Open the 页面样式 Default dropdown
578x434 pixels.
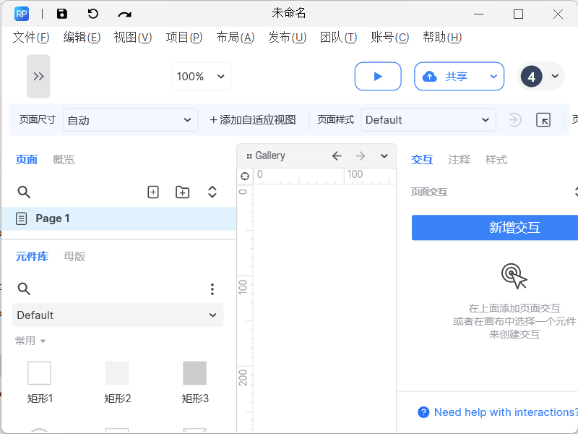pos(428,120)
